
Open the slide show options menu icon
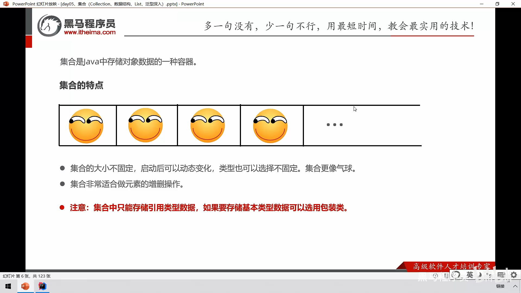(446, 276)
